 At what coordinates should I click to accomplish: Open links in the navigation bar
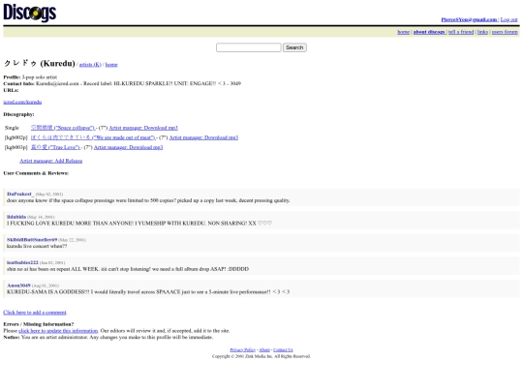coord(482,32)
